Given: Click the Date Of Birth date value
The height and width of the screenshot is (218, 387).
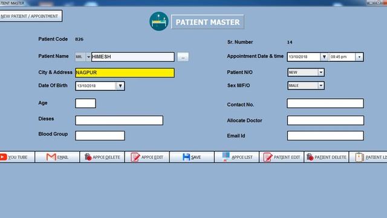Looking at the screenshot, I should point(86,86).
